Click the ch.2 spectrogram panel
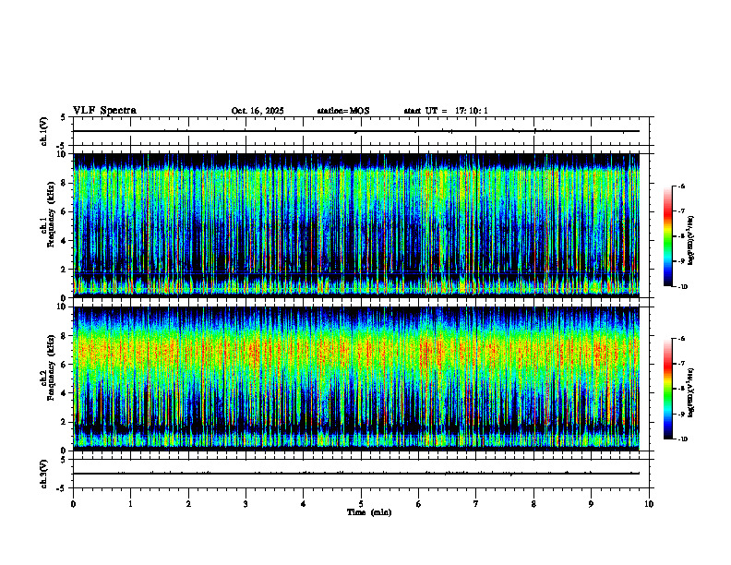Screen dimensions: 731x565 [x=356, y=379]
